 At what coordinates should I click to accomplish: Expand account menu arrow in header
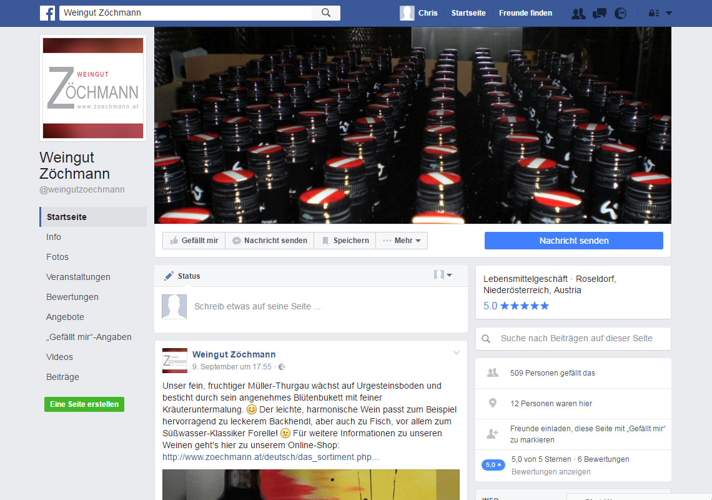(x=669, y=13)
